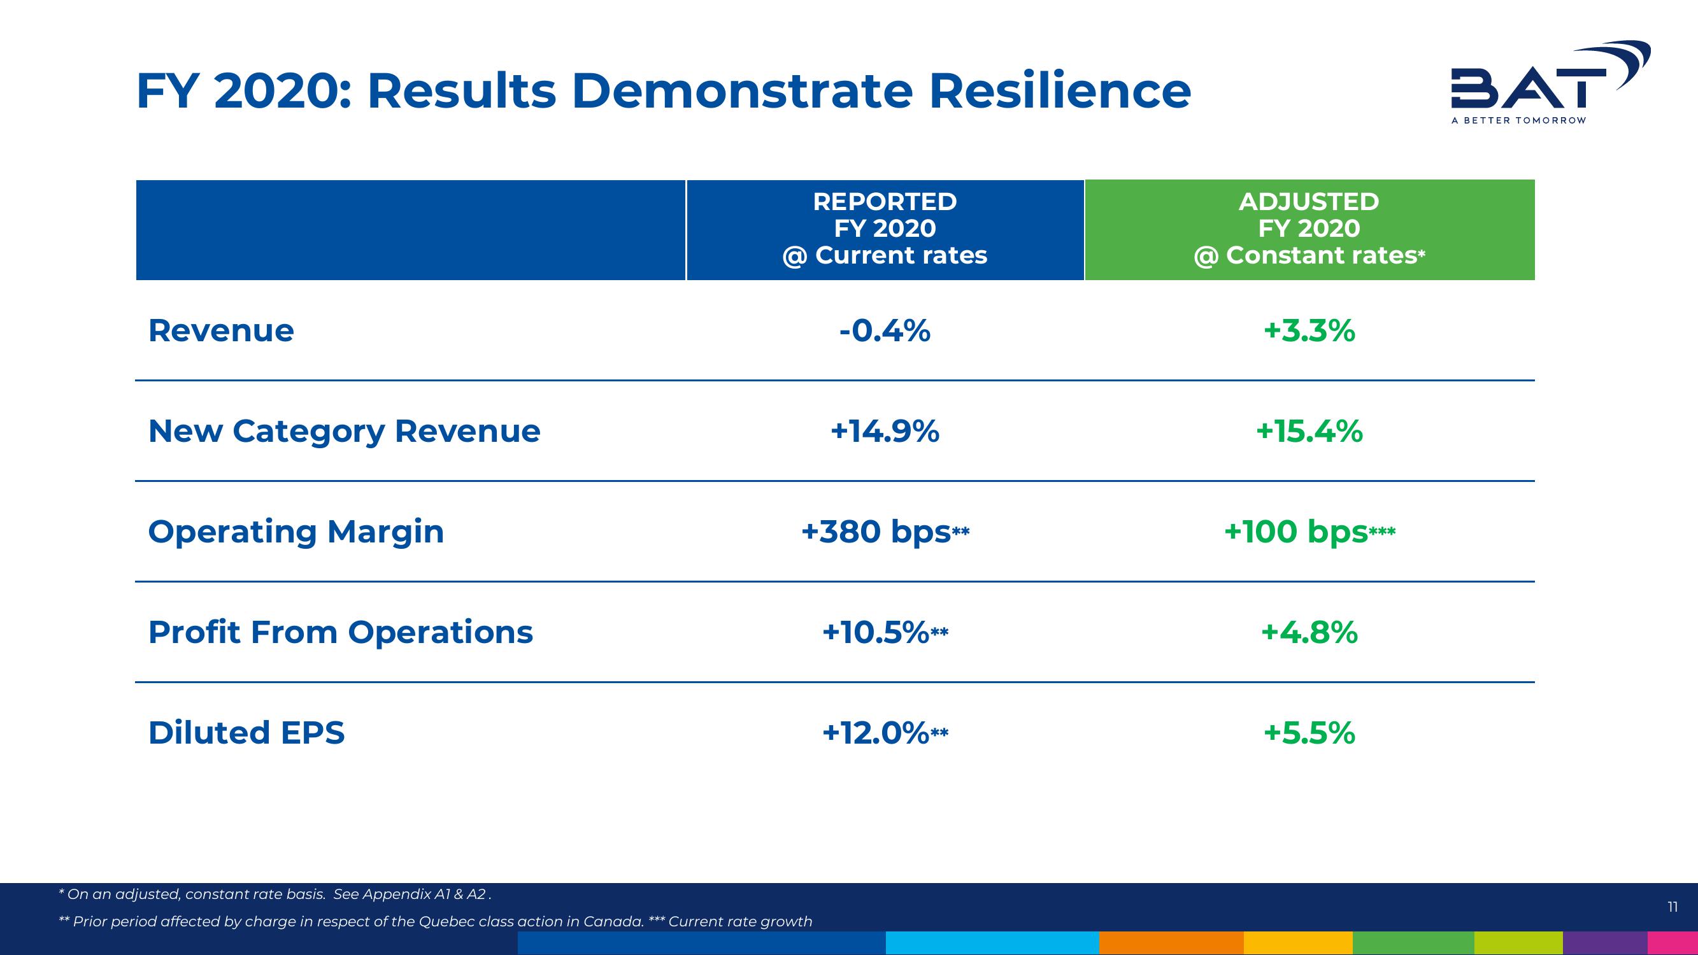The image size is (1698, 955).
Task: Click the footnote about the Quebec class action
Action: pyautogui.click(x=352, y=921)
